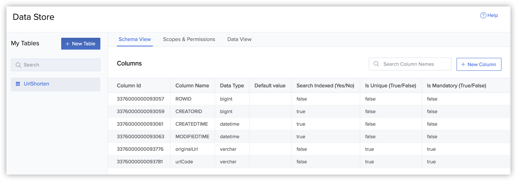Click the Column Name header
Viewport: 517px width, 181px height.
click(192, 85)
